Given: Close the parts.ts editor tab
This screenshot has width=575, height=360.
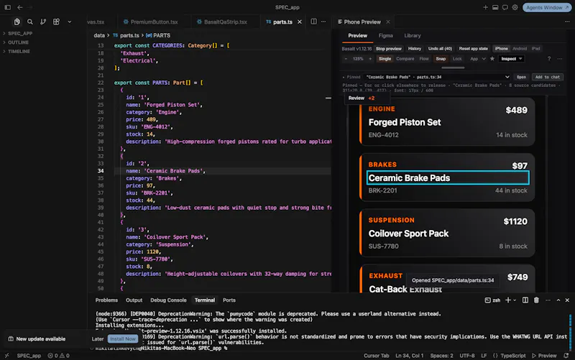Looking at the screenshot, I should (300, 22).
